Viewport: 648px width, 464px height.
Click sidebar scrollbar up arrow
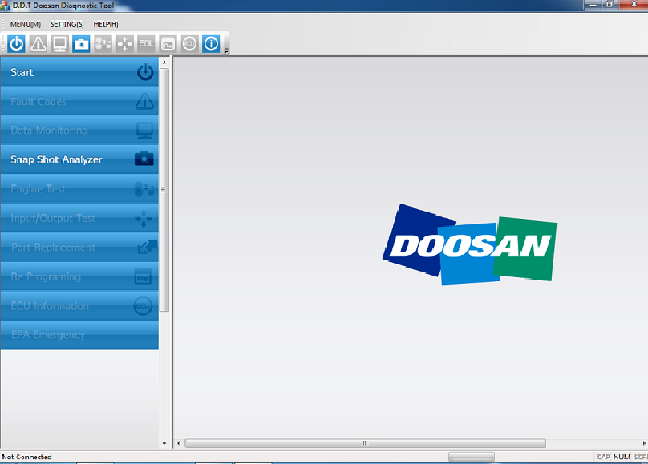click(164, 63)
